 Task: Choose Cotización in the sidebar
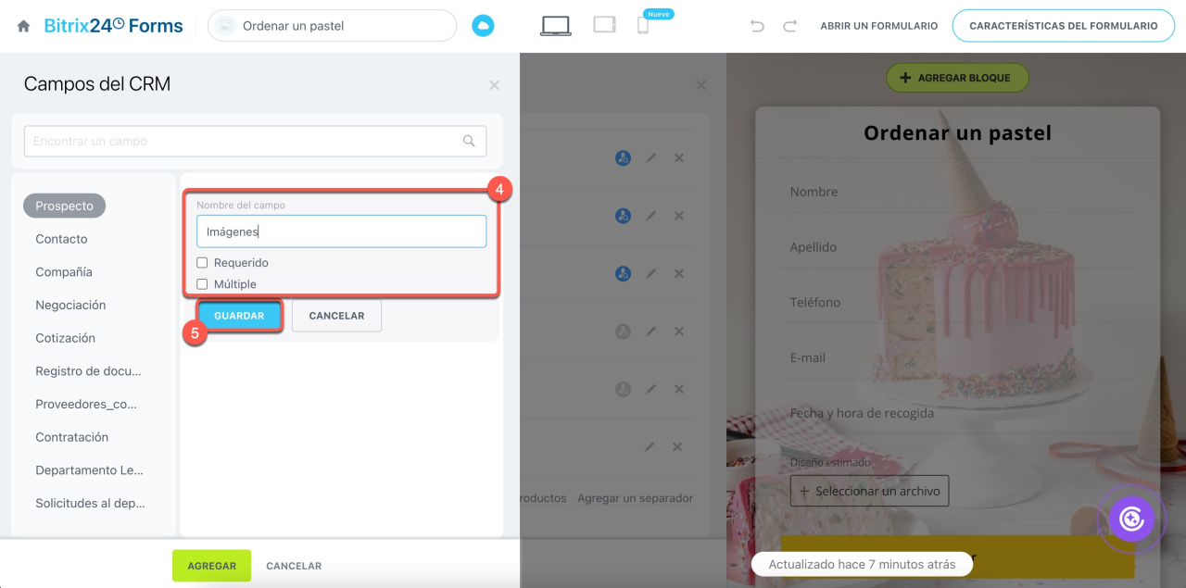point(65,338)
